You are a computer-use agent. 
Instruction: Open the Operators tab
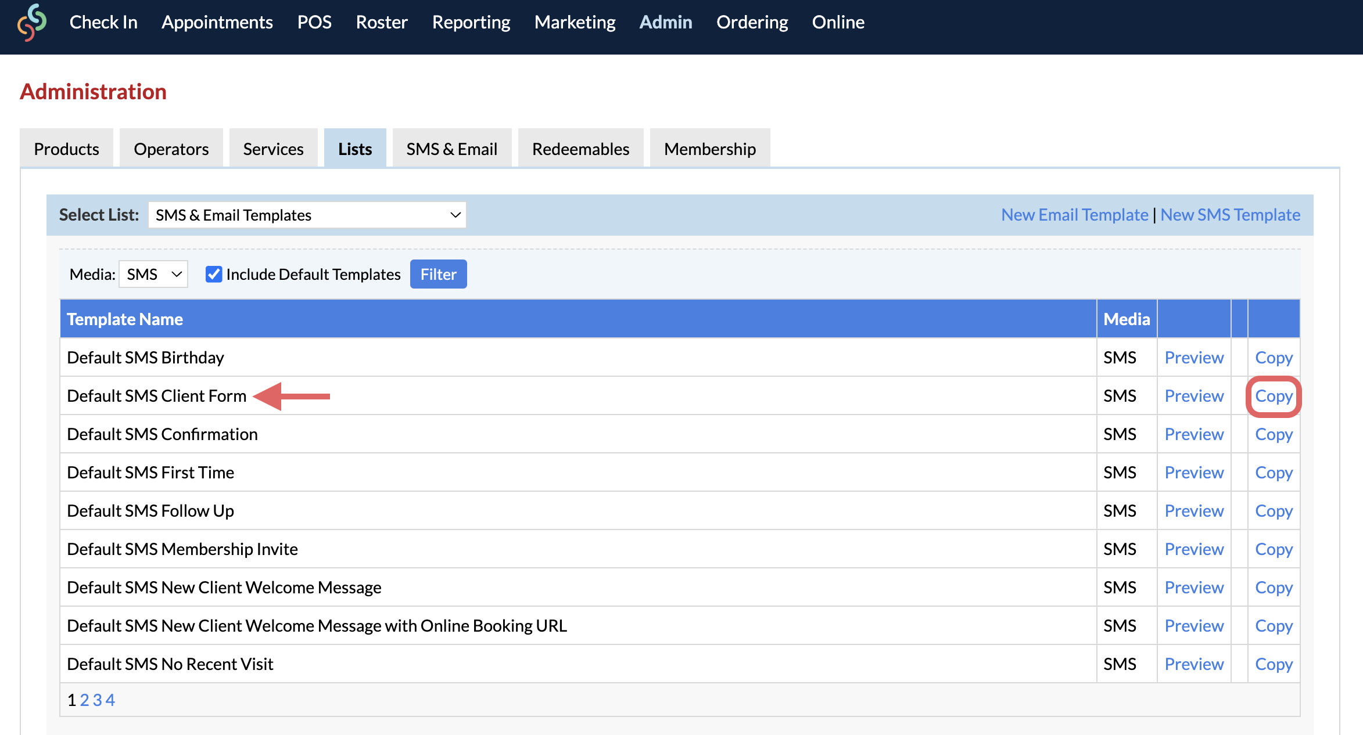point(171,149)
